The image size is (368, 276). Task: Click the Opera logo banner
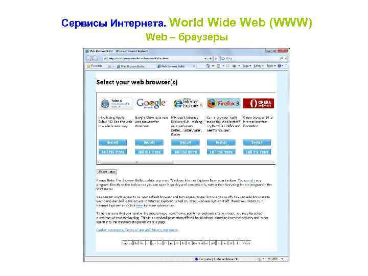259,103
